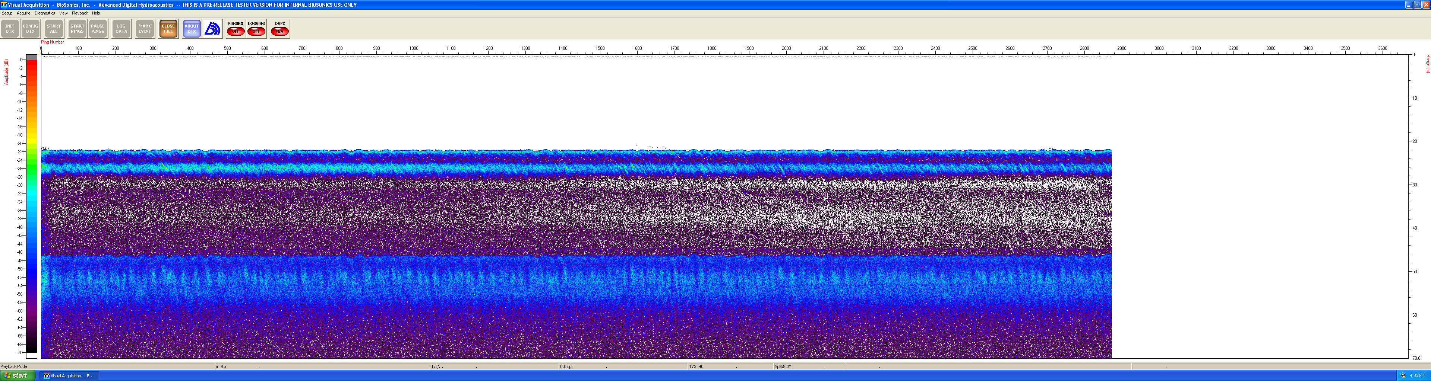Open the Windows start menu
1431x381 pixels.
(x=18, y=375)
